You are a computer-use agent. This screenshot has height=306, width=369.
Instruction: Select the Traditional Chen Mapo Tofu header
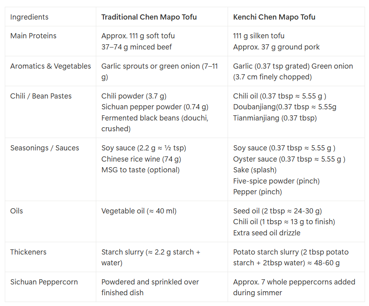149,17
